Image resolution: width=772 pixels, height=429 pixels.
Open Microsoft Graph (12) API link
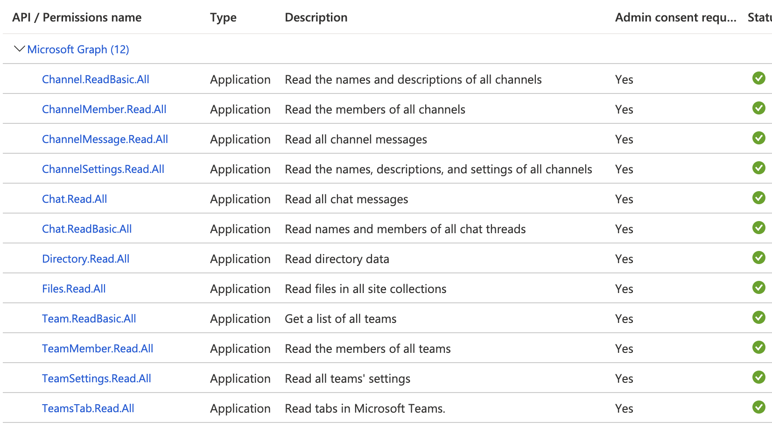click(78, 50)
